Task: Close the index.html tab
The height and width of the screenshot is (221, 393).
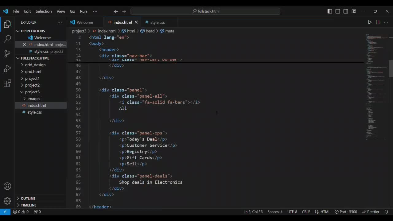Action: coord(136,22)
